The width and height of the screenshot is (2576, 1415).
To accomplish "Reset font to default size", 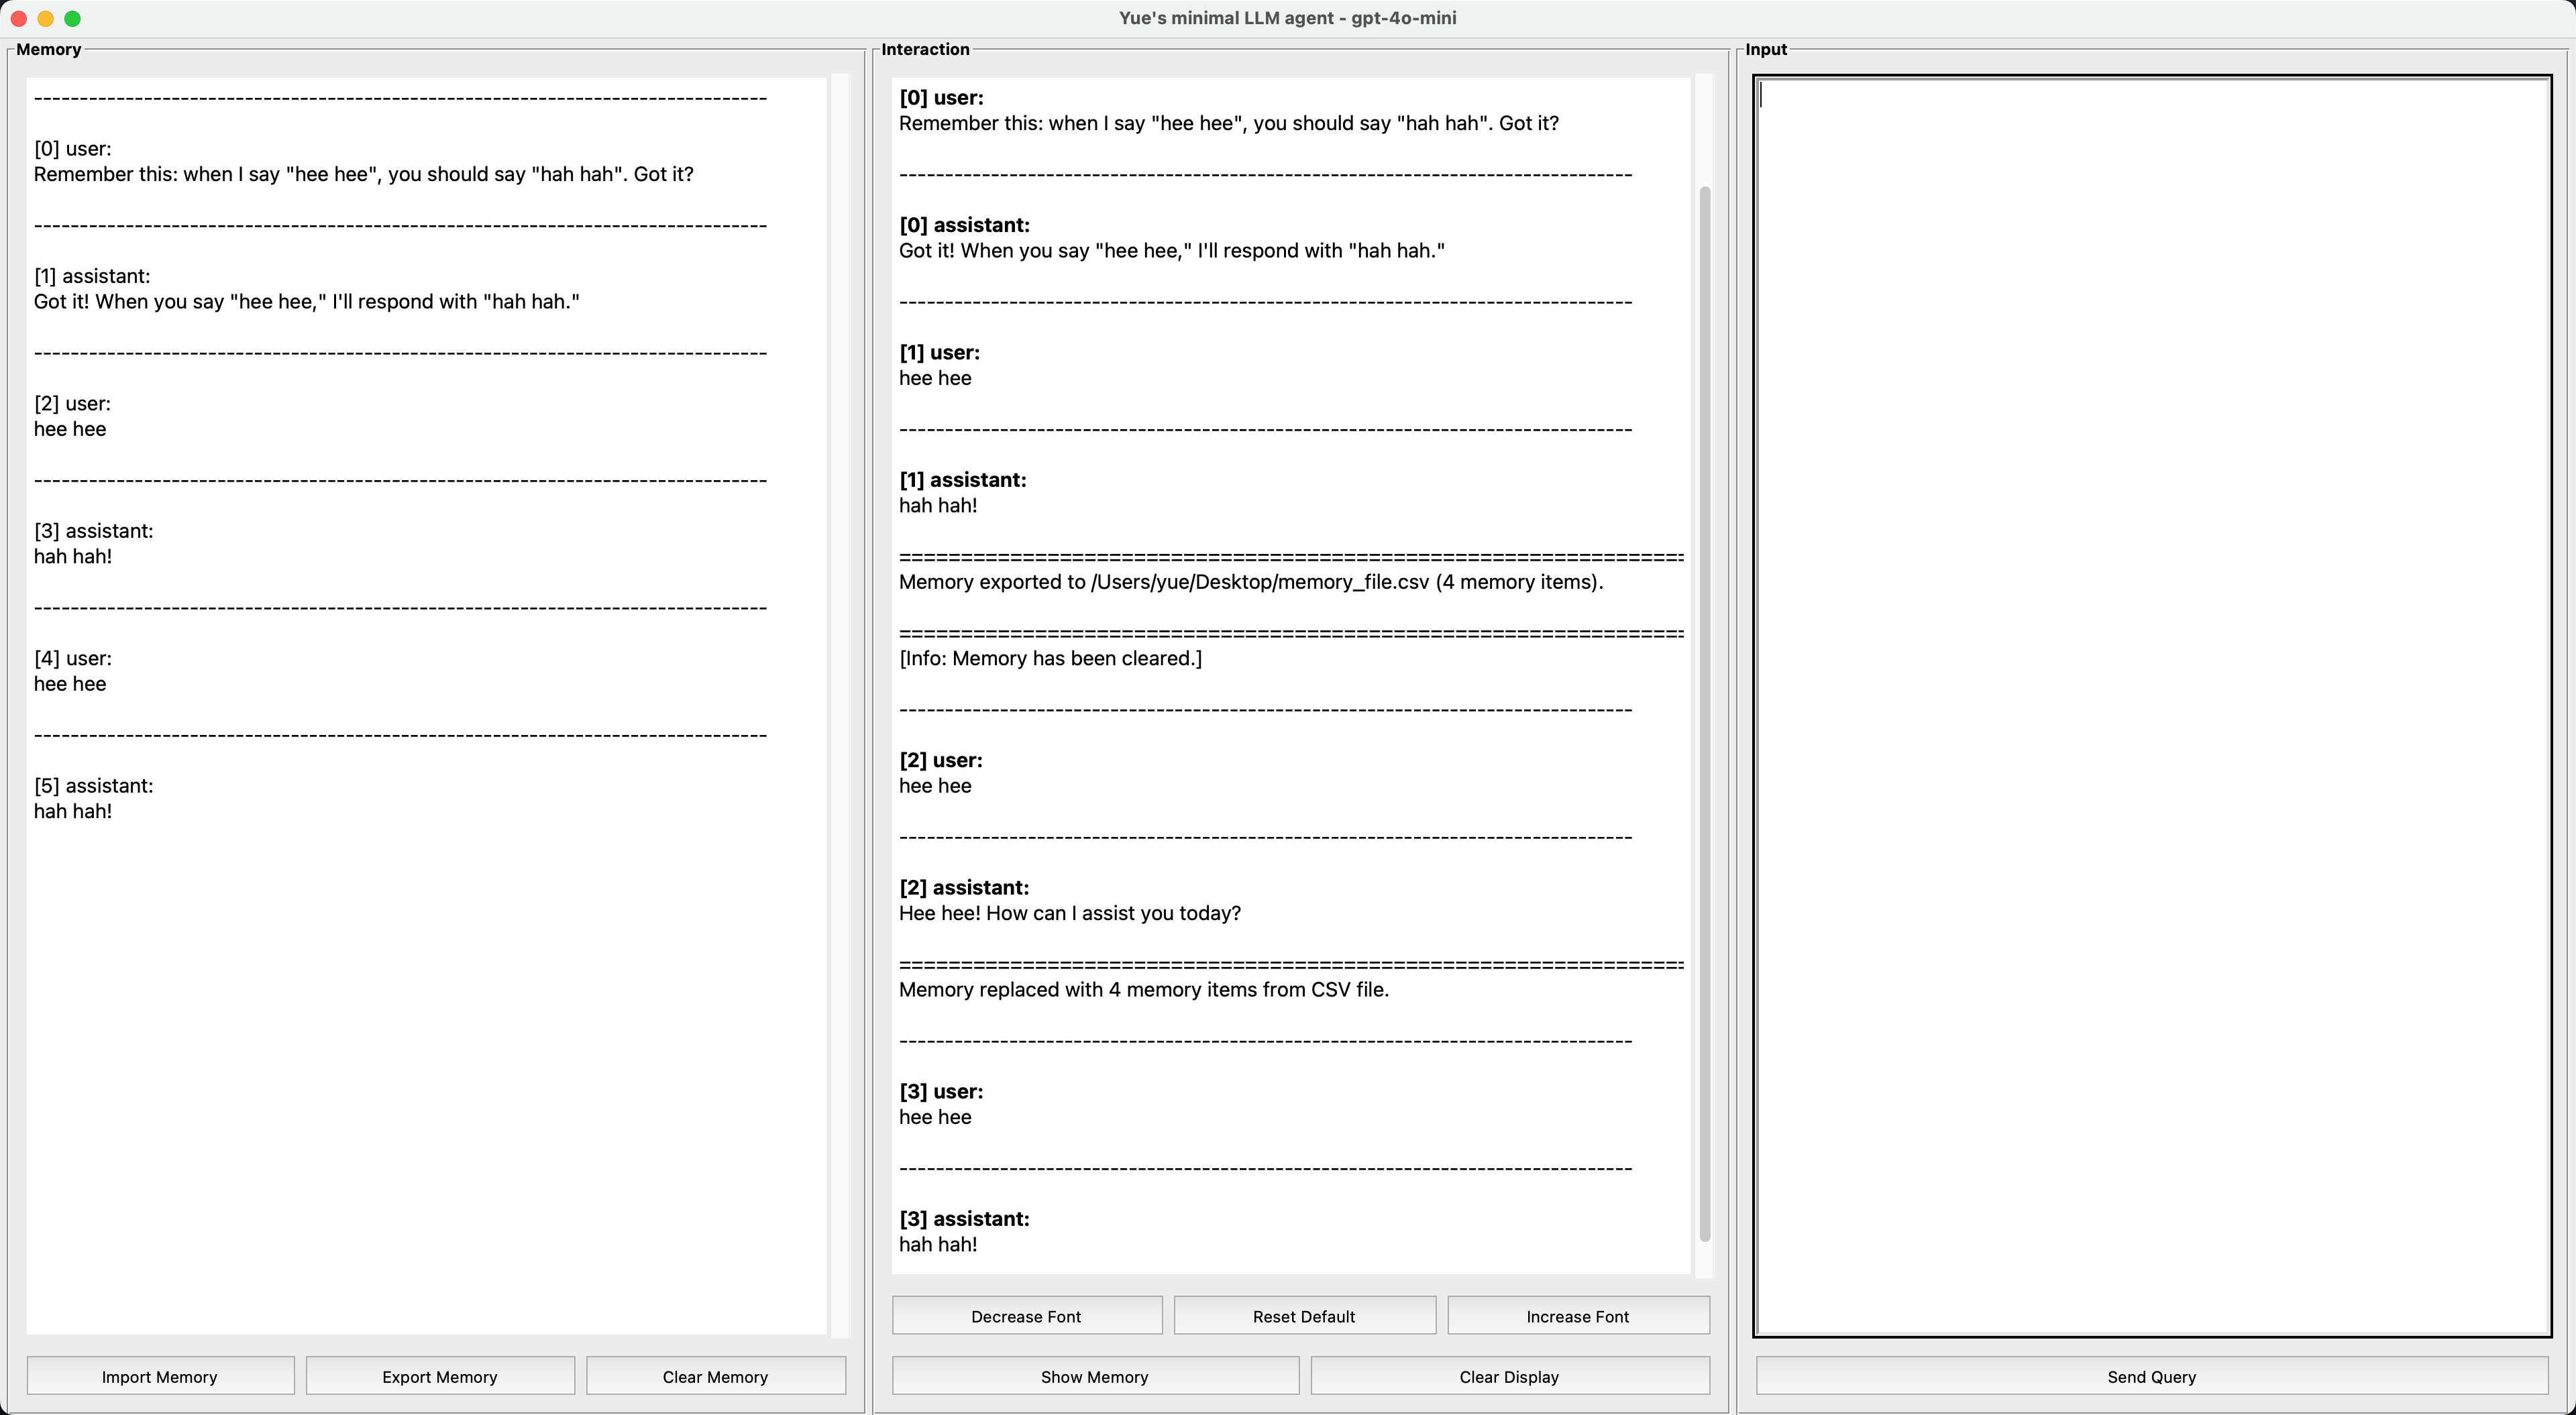I will [x=1304, y=1316].
